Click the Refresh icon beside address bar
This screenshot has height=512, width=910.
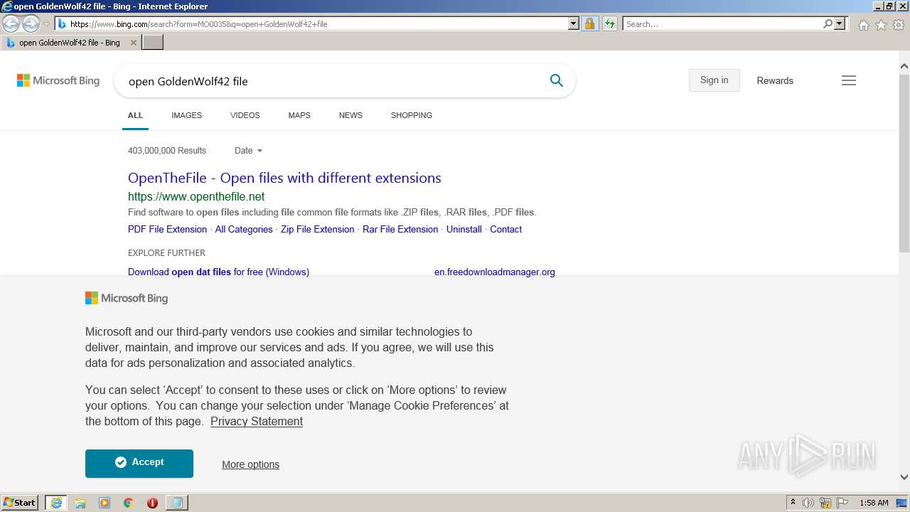point(610,24)
